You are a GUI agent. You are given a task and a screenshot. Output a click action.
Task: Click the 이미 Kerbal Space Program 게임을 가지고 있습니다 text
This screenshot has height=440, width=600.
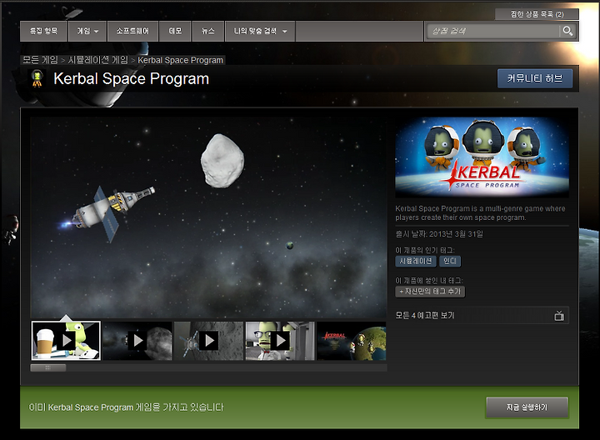click(x=127, y=407)
